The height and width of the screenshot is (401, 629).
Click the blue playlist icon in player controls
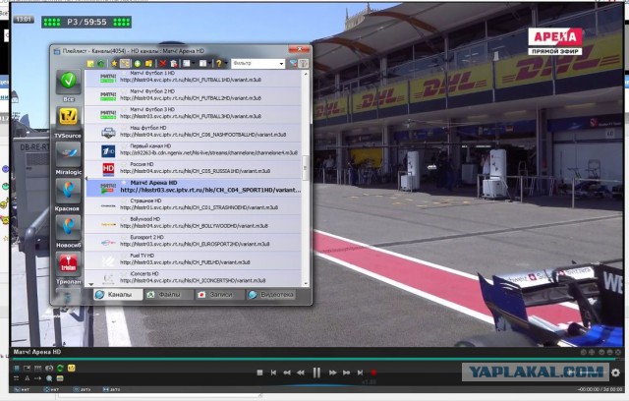(x=17, y=368)
